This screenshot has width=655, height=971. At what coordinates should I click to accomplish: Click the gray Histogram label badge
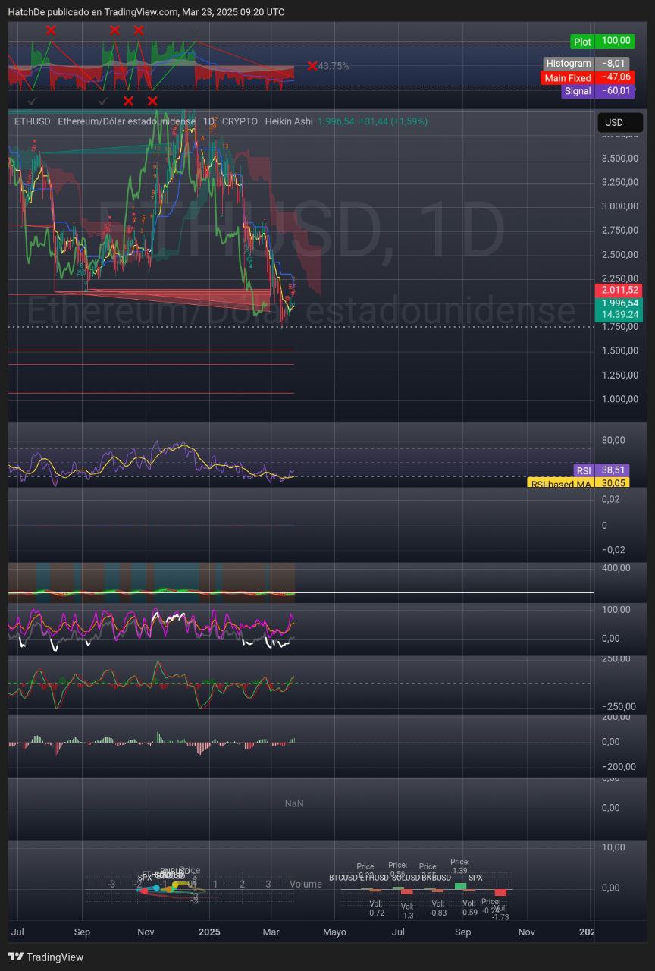tap(569, 64)
